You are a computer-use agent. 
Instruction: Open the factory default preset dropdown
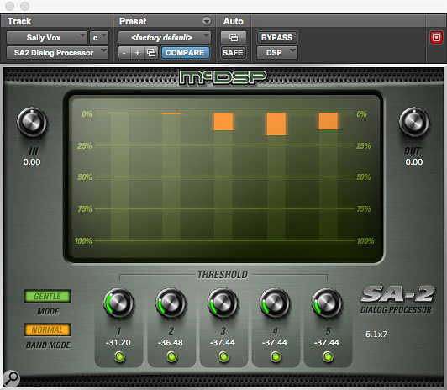point(165,37)
